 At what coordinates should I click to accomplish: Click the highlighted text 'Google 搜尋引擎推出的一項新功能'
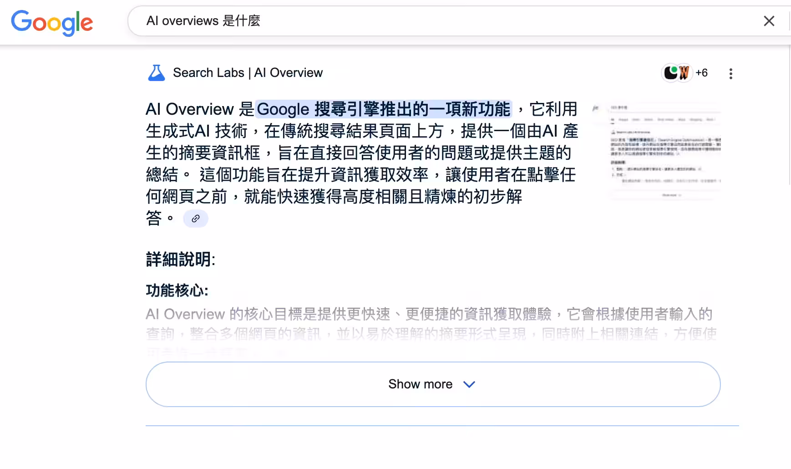click(x=384, y=109)
